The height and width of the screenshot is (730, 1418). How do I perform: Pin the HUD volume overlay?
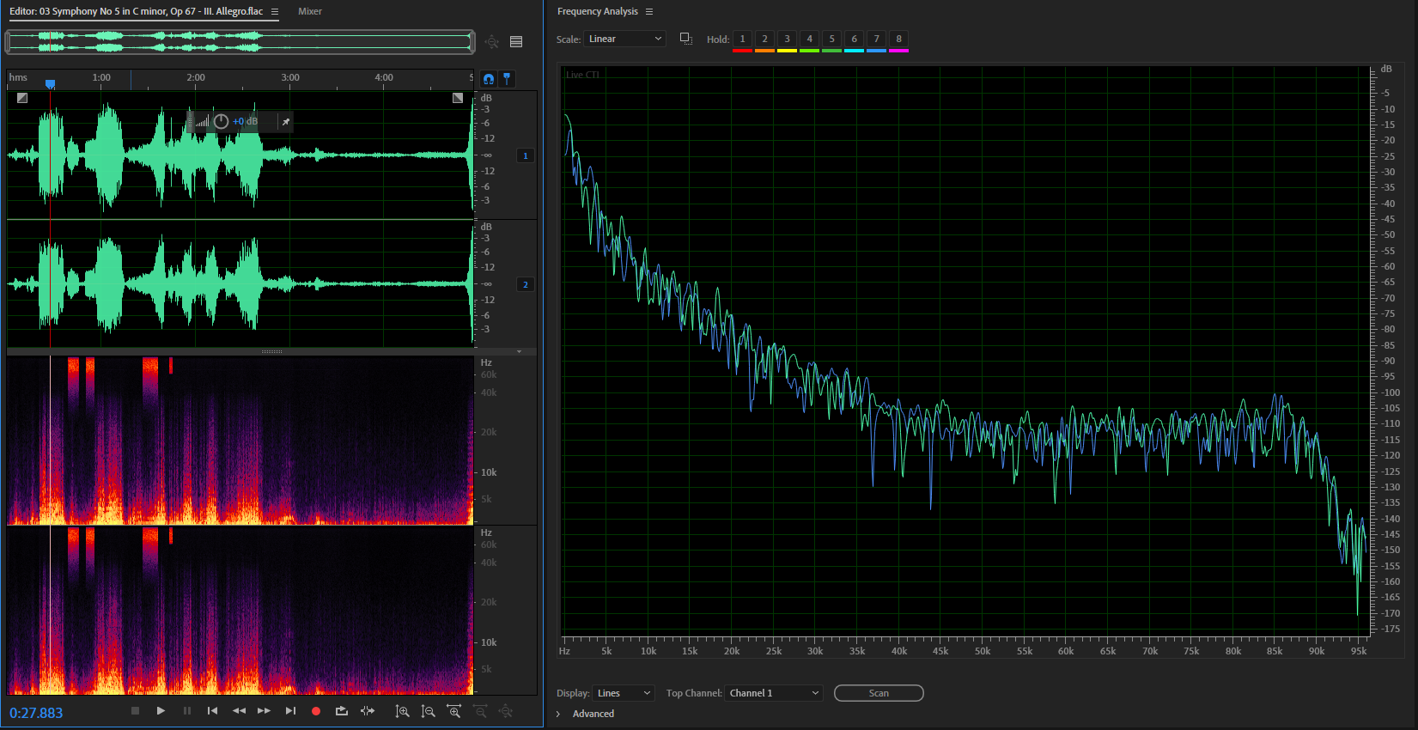click(285, 122)
